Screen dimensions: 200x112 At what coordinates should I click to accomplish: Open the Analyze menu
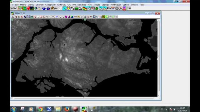(x=97, y=5)
